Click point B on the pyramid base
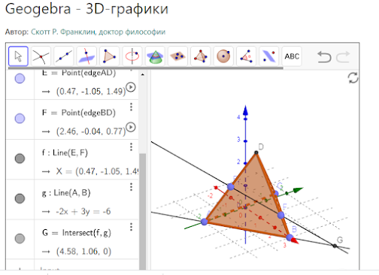Image resolution: width=379 pixels, height=275 pixels. (290, 237)
